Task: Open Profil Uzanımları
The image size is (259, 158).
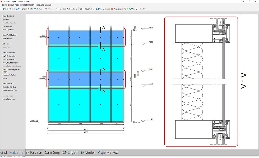Action: click(8, 59)
